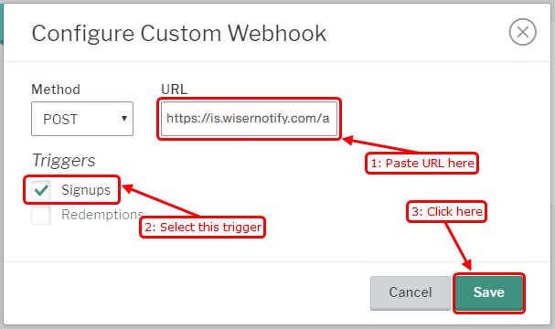Focus the URL input field
555x329 pixels.
coord(249,119)
